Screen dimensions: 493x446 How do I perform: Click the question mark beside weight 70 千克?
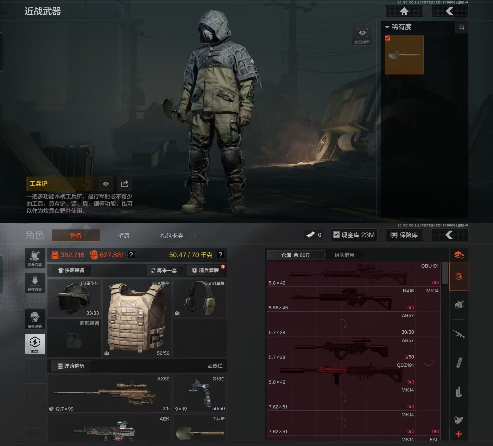tap(220, 255)
